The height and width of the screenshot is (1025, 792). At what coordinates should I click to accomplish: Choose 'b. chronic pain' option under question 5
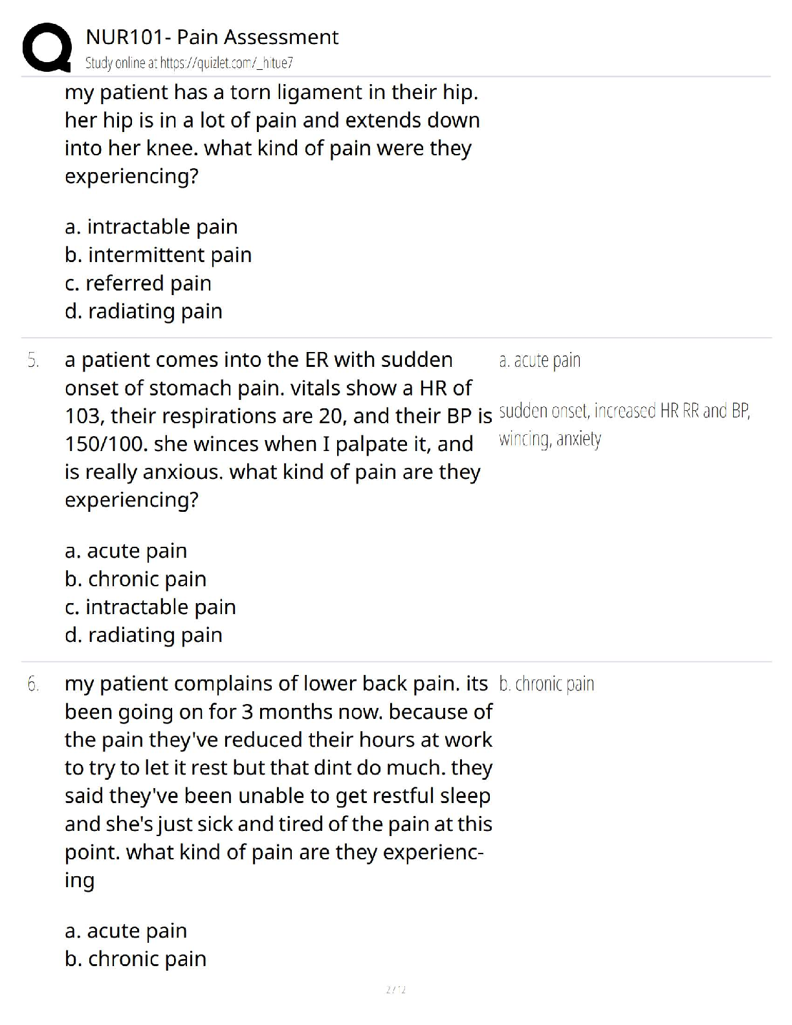(135, 579)
